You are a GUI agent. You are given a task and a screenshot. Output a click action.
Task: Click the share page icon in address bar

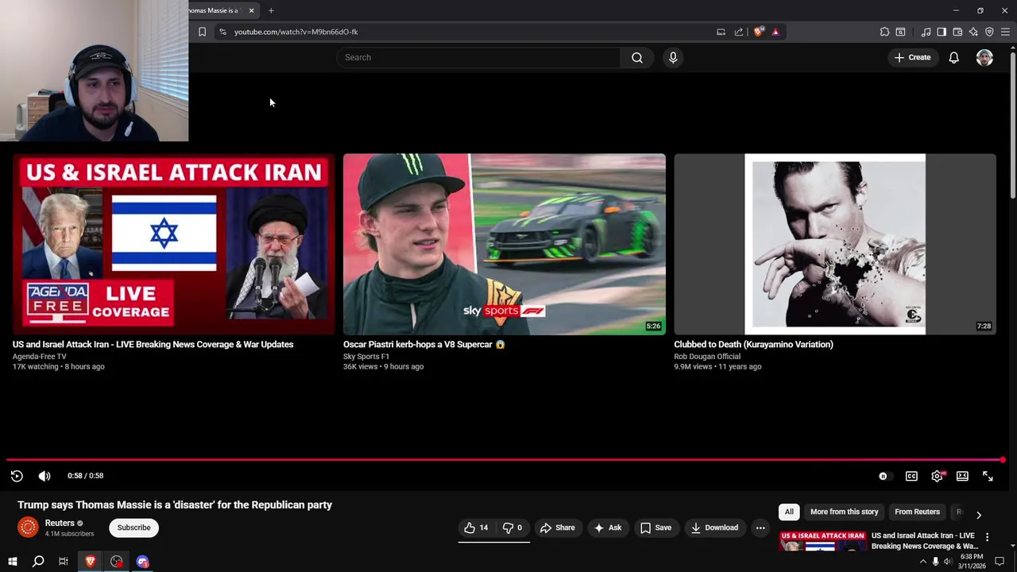(739, 32)
